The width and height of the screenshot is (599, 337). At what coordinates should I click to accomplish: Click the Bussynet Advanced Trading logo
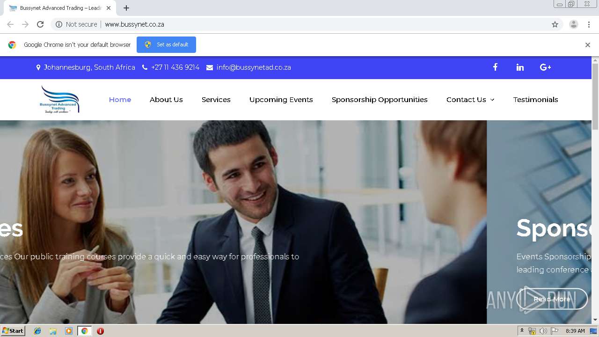click(59, 99)
